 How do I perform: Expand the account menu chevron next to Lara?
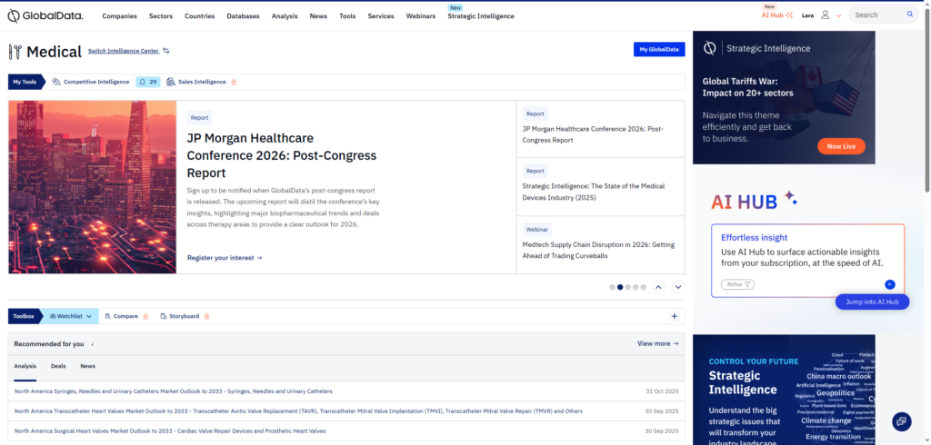(x=838, y=15)
